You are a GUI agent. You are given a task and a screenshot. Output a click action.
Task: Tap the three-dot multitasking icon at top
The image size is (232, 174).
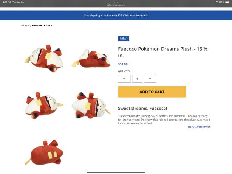click(x=116, y=2)
